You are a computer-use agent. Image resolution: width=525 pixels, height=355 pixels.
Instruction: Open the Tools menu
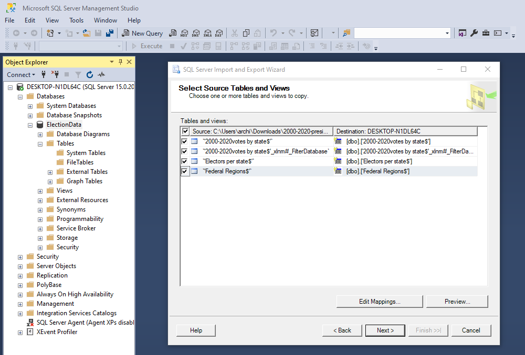(x=76, y=20)
